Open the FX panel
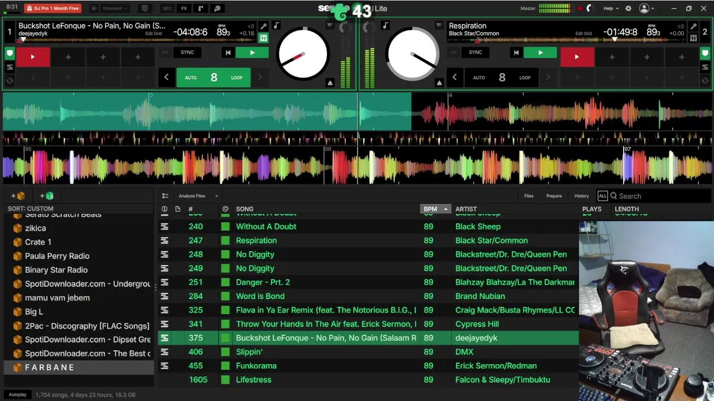The image size is (714, 401). coord(184,8)
